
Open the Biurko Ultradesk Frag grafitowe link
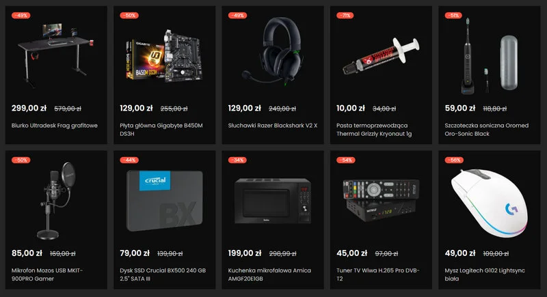[x=55, y=126]
